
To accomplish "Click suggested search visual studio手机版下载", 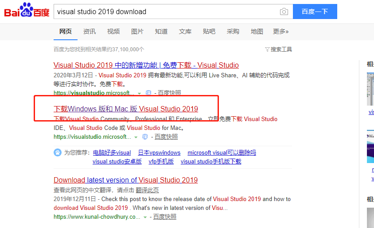I will point(211,162).
